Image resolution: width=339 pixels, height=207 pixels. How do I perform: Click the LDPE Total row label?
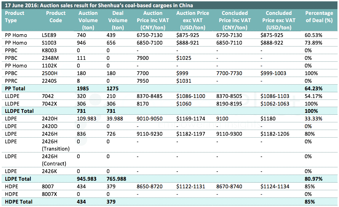18,179
